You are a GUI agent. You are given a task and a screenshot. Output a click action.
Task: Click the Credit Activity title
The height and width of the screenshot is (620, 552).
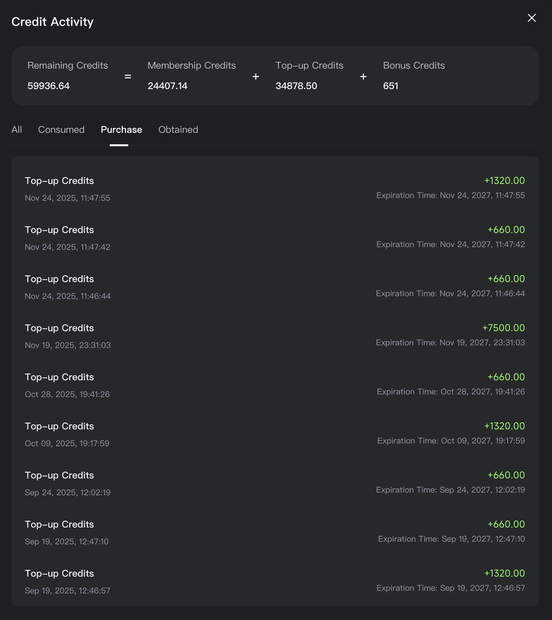point(52,22)
